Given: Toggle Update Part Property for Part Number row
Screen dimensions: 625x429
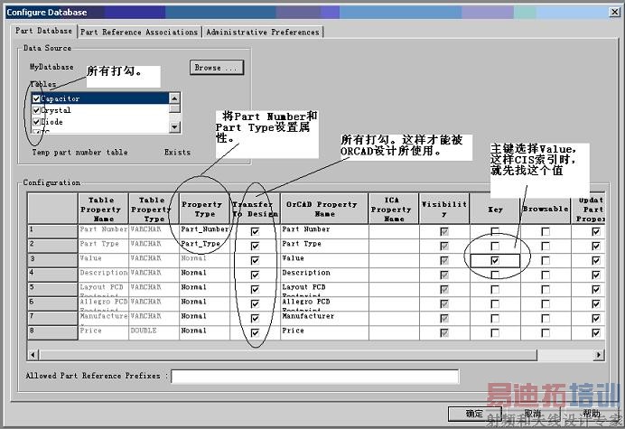Looking at the screenshot, I should click(x=596, y=231).
